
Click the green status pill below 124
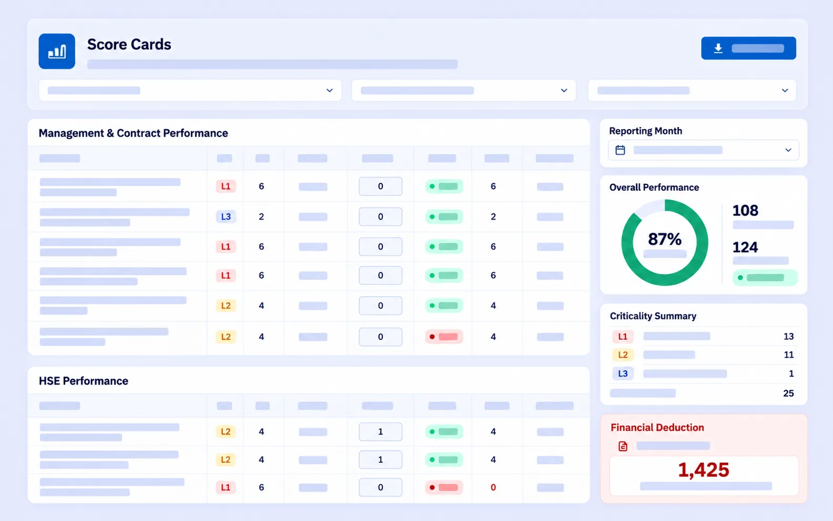click(765, 277)
